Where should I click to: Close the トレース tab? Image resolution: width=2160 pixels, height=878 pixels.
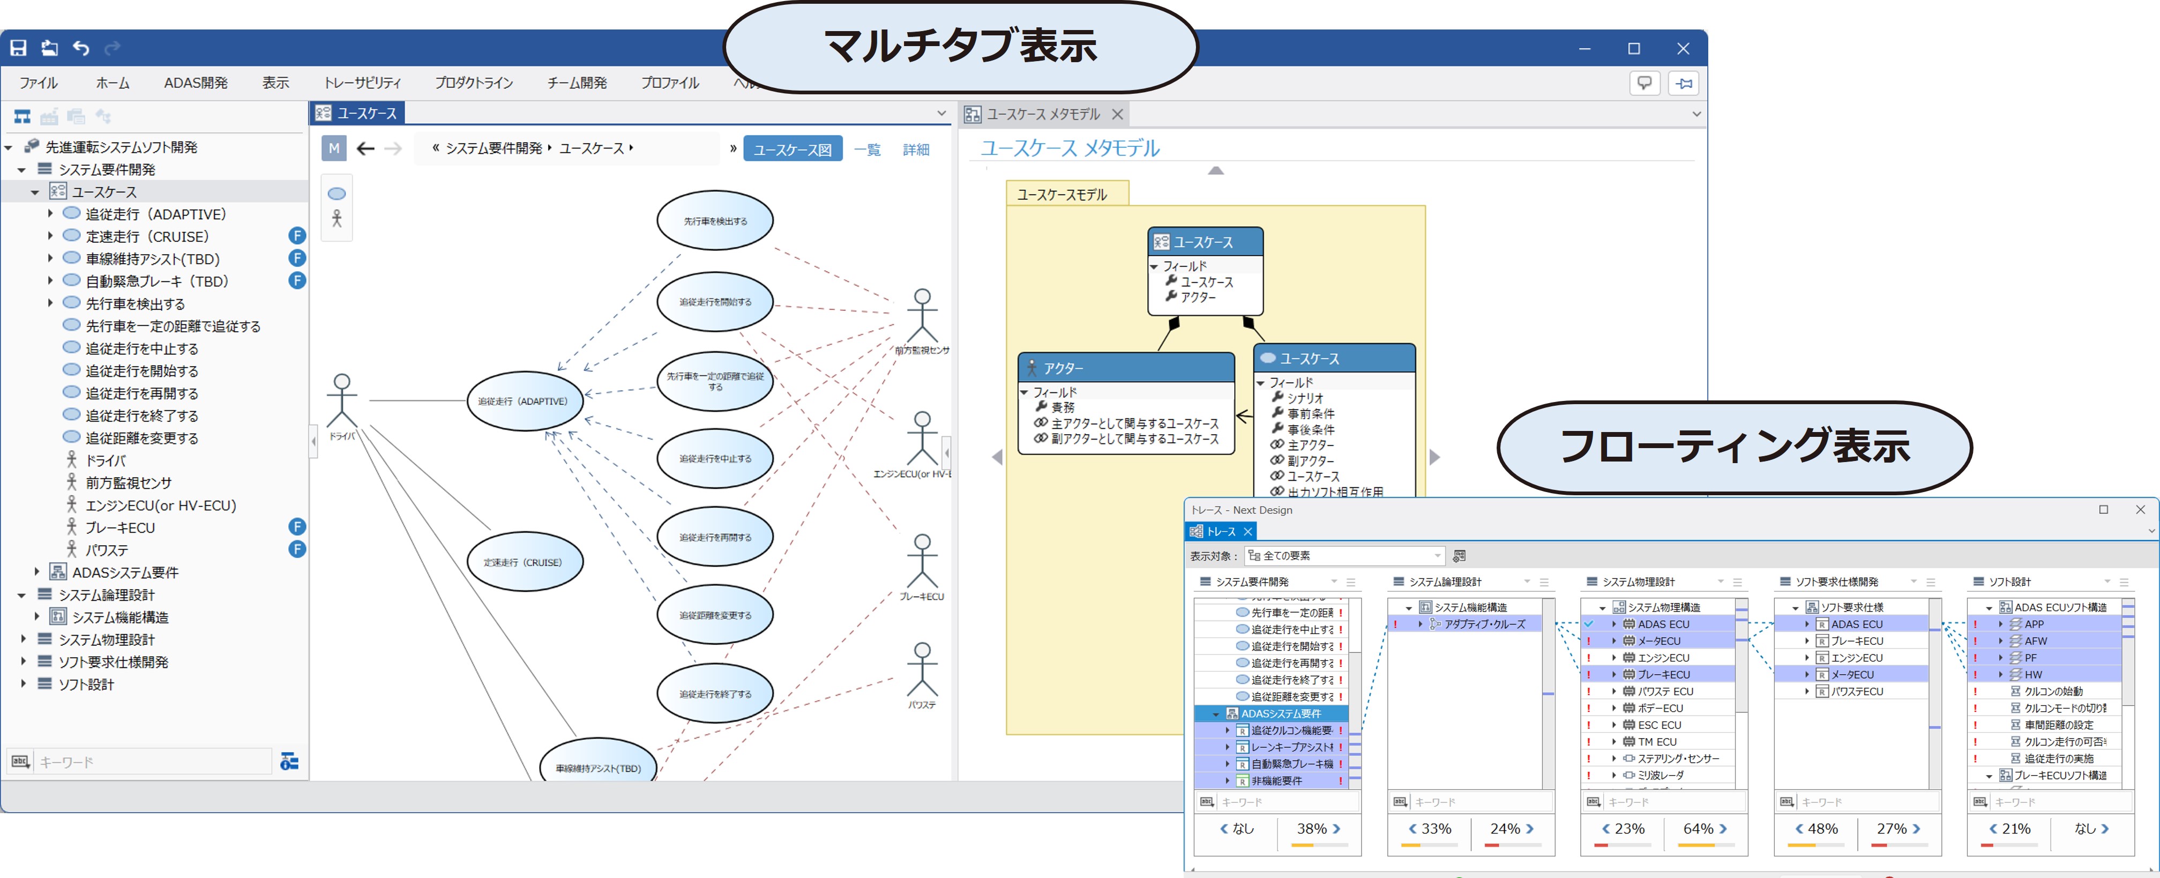[1247, 532]
